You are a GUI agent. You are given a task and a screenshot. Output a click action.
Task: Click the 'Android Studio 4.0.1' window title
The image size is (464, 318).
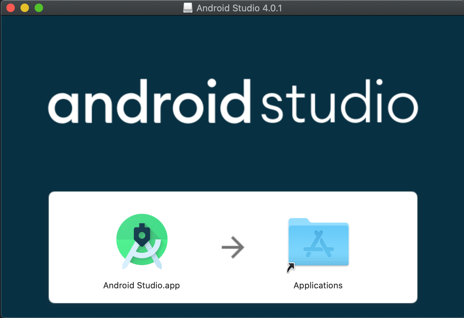click(x=239, y=8)
